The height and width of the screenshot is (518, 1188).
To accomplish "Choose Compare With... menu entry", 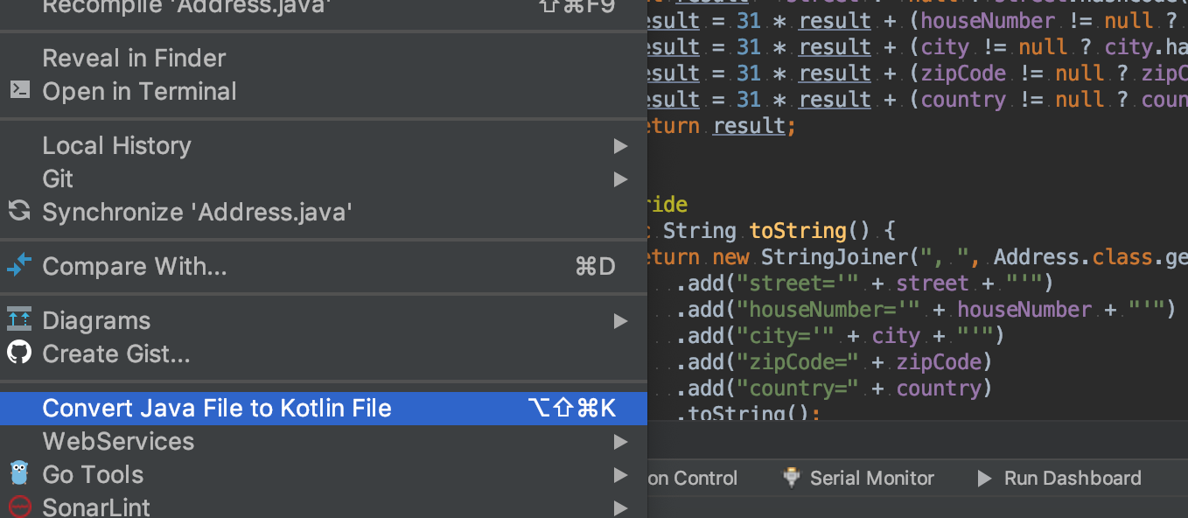I will pos(324,266).
